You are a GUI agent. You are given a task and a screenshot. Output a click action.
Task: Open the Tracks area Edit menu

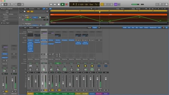(26, 9)
